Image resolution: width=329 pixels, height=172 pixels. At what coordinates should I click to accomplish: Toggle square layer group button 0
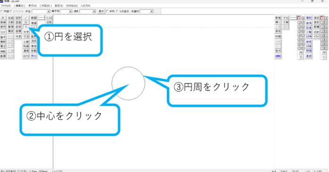322,18
